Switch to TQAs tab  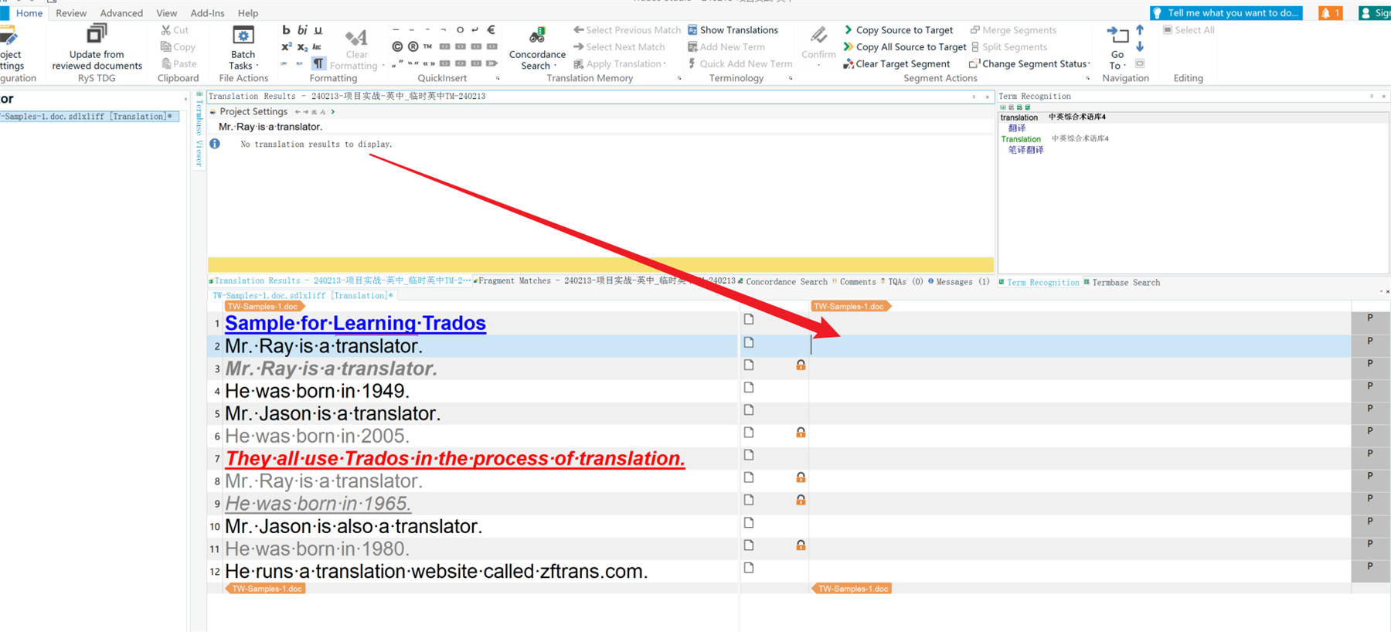point(903,282)
